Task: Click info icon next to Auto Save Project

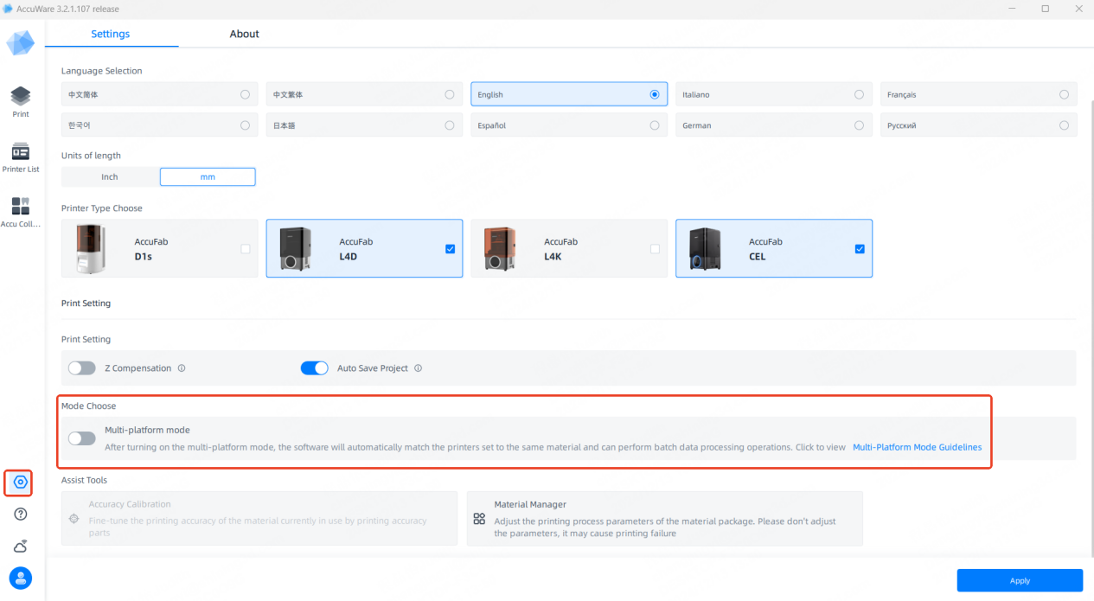Action: point(418,368)
